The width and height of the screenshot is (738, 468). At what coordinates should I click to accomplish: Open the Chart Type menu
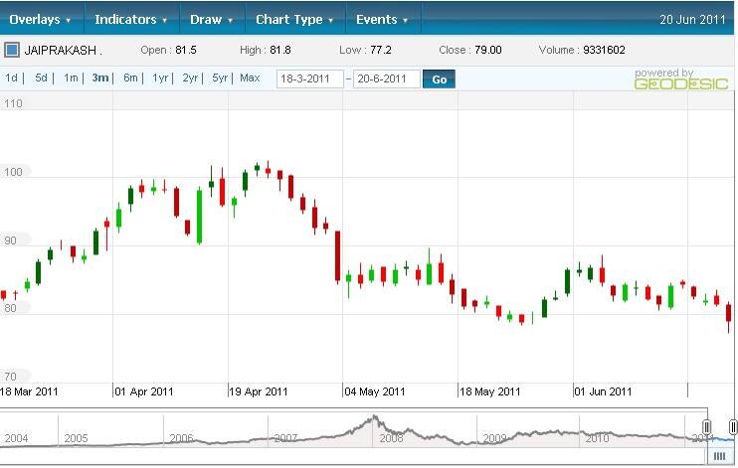pos(294,19)
